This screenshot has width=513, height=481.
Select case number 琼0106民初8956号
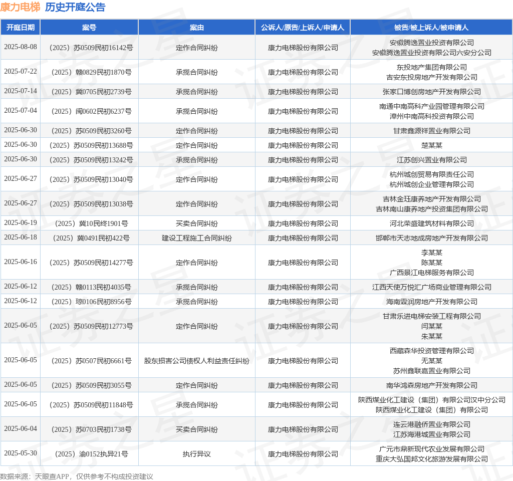[91, 302]
